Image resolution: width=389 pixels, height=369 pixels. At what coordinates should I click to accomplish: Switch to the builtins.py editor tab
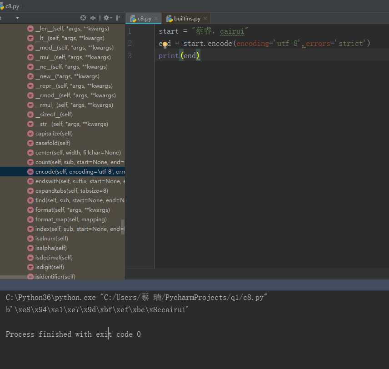187,19
